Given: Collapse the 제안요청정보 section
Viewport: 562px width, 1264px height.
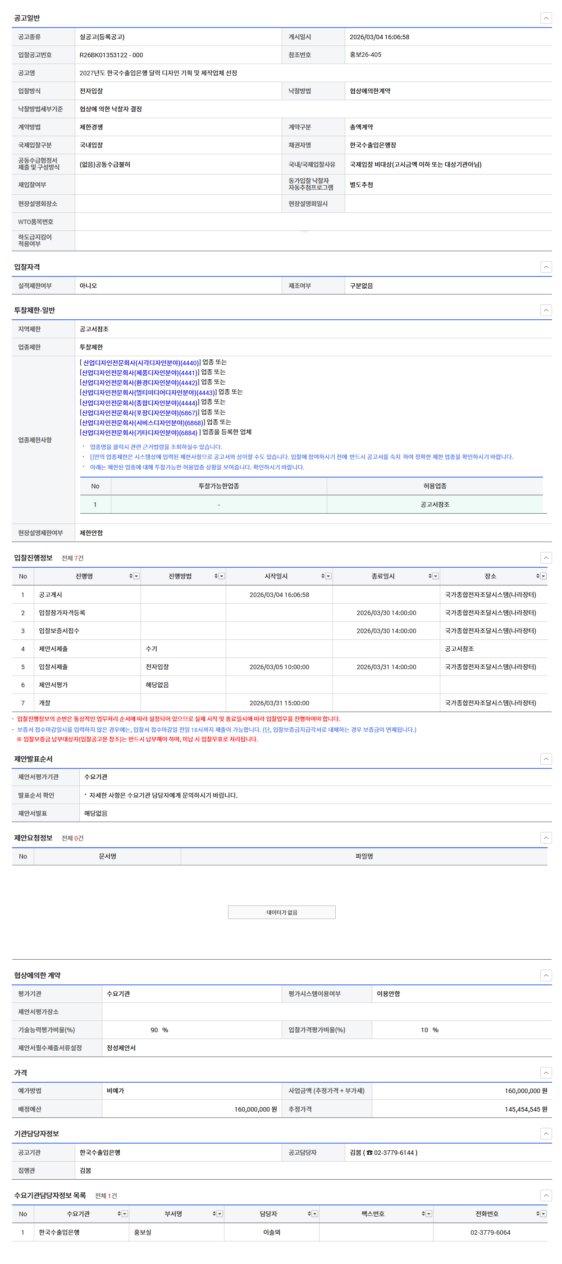Looking at the screenshot, I should point(545,838).
